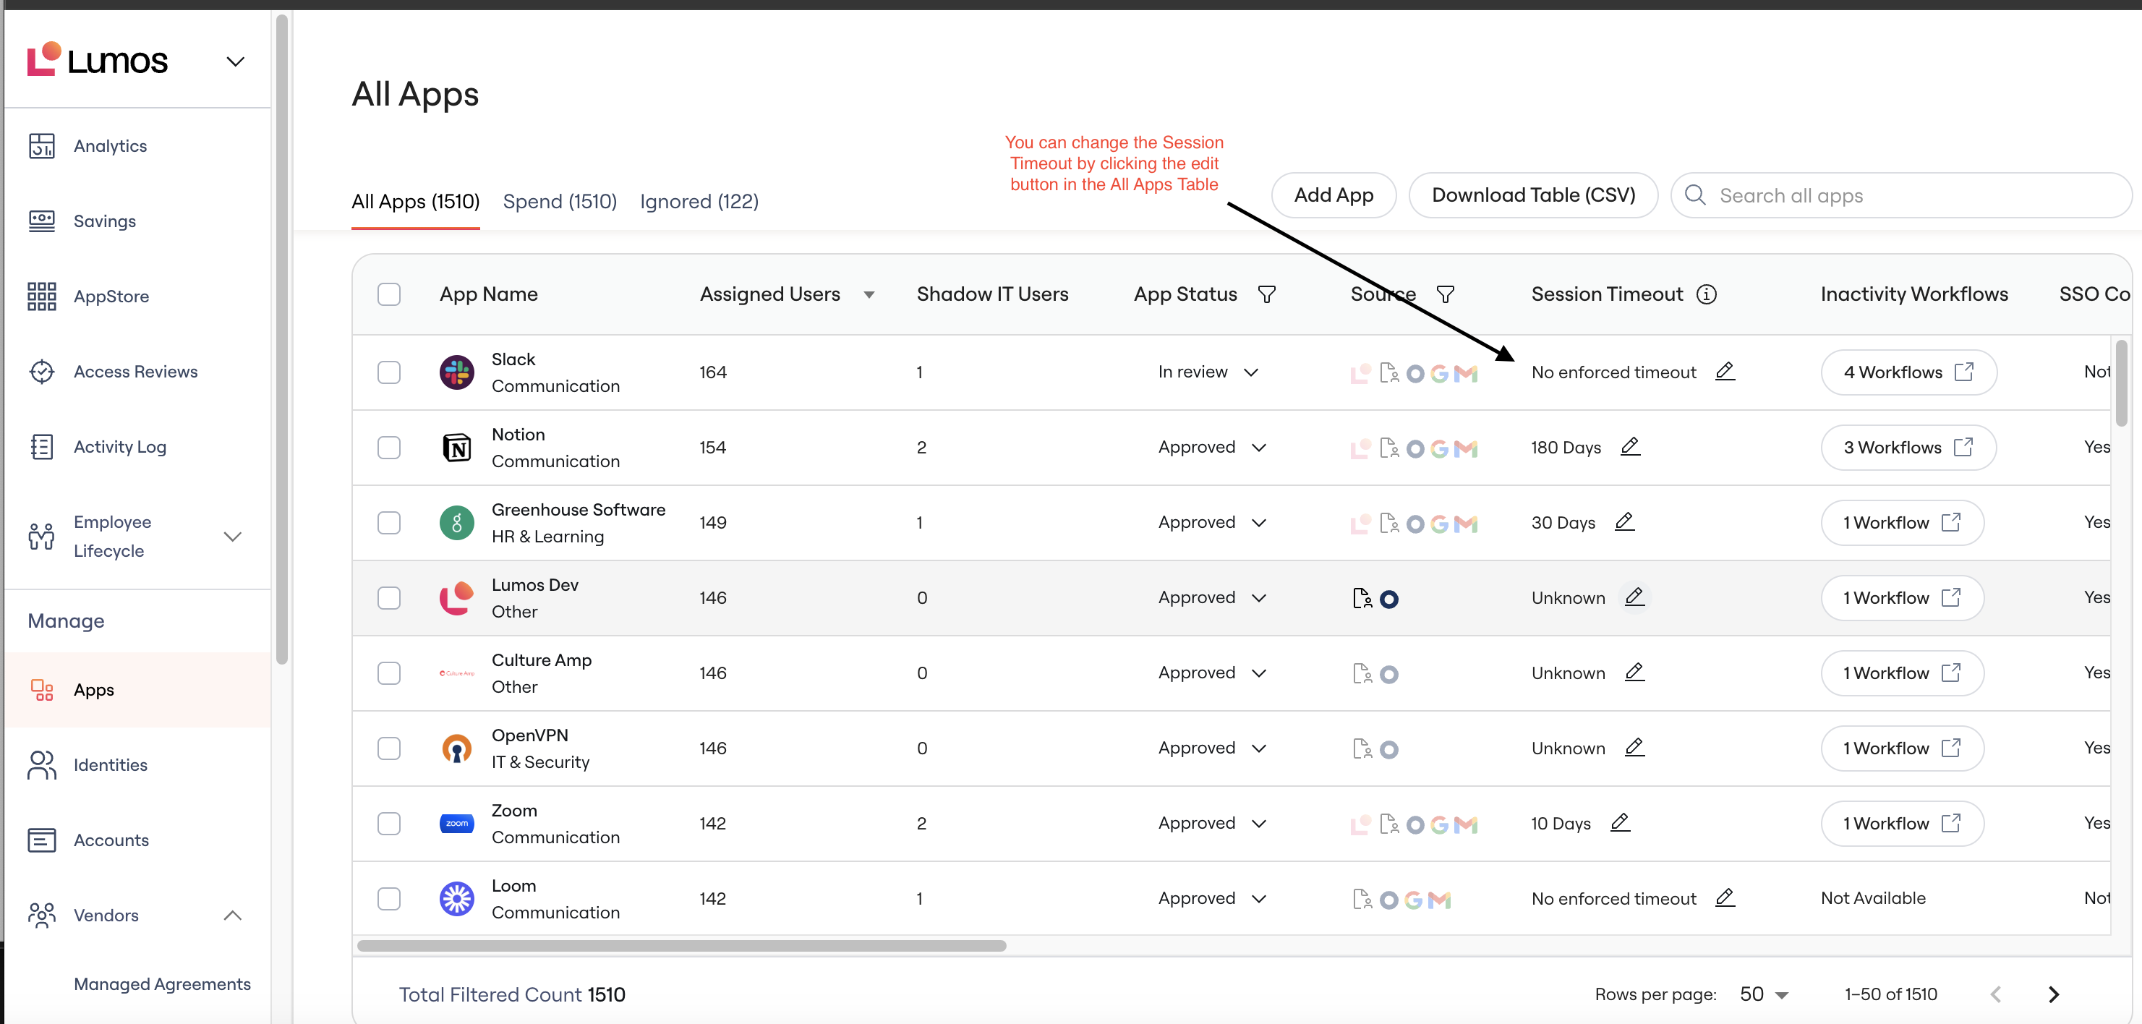Filter by App Status using the funnel icon
2142x1024 pixels.
[1266, 294]
